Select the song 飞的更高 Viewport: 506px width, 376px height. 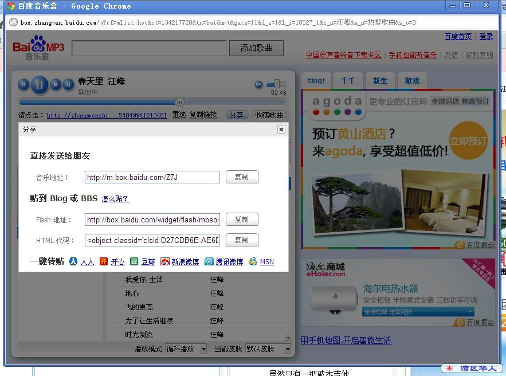139,307
